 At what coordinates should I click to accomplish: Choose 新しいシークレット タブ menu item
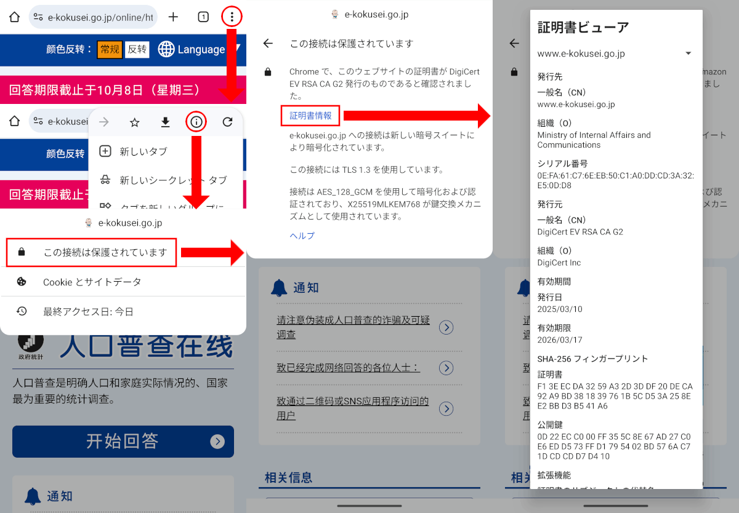pos(172,180)
